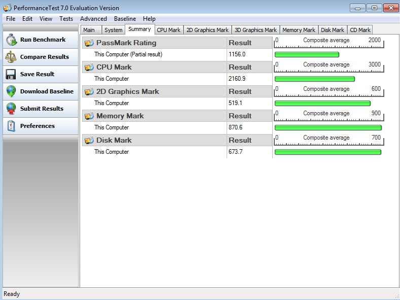Click the CPU Mark header icon
This screenshot has height=300, width=400.
(89, 67)
